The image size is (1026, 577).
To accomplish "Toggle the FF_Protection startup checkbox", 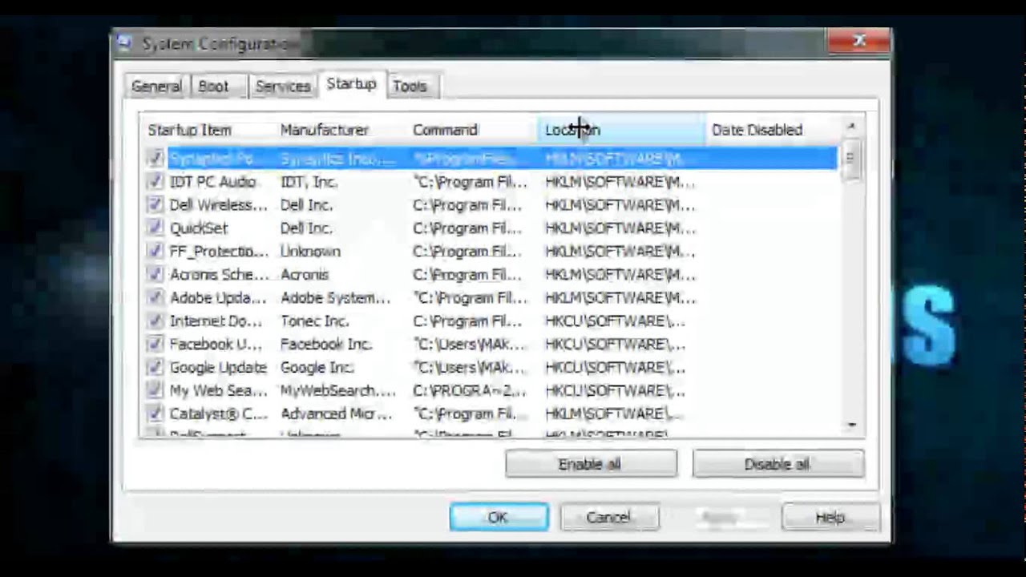I will [156, 252].
